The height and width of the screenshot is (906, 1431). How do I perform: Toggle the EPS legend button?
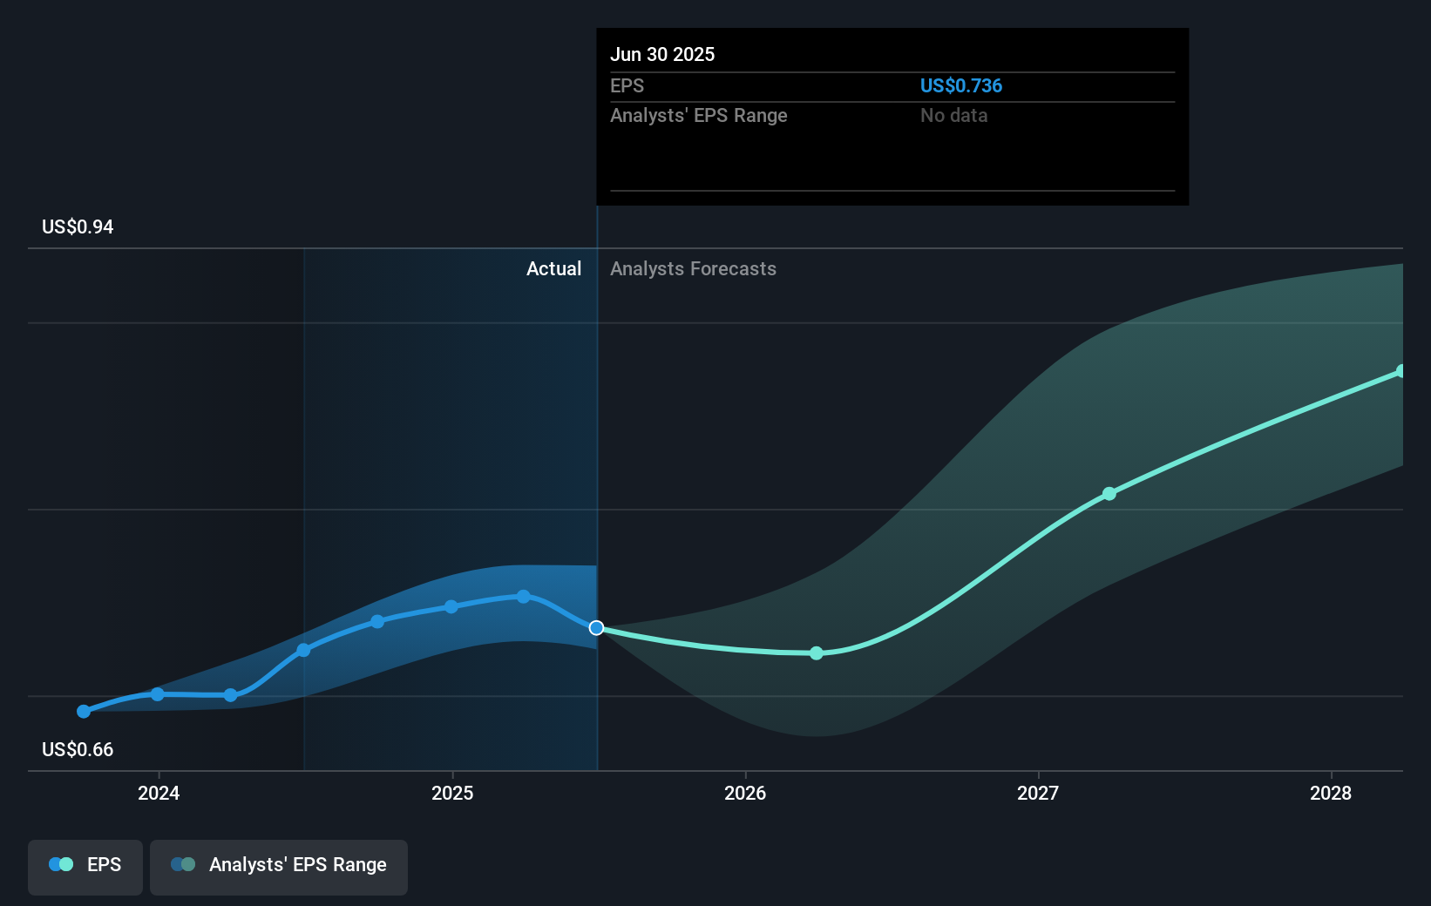coord(85,866)
